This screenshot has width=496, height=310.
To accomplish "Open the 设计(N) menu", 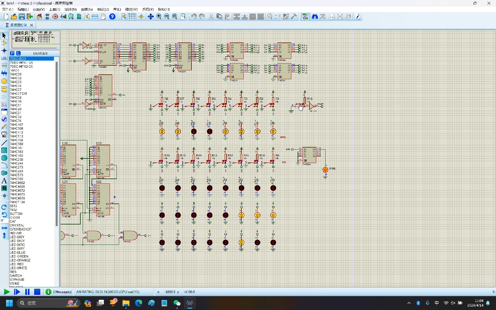I will click(x=70, y=9).
